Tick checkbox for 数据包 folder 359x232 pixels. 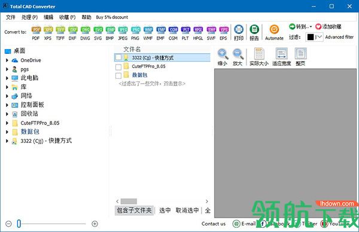point(118,76)
